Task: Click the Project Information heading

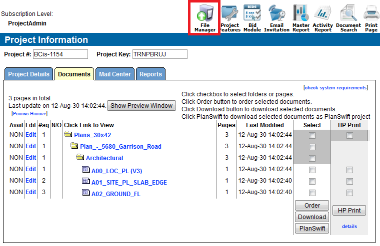Action: pyautogui.click(x=46, y=40)
